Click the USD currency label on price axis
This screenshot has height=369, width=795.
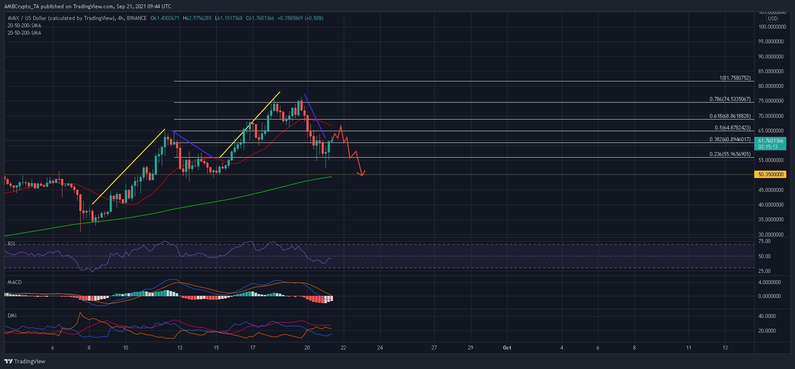pyautogui.click(x=772, y=19)
